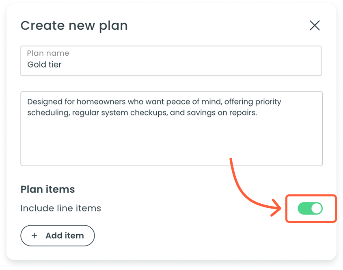The image size is (343, 270).
Task: Click the red outline around the toggle
Action: [287, 209]
